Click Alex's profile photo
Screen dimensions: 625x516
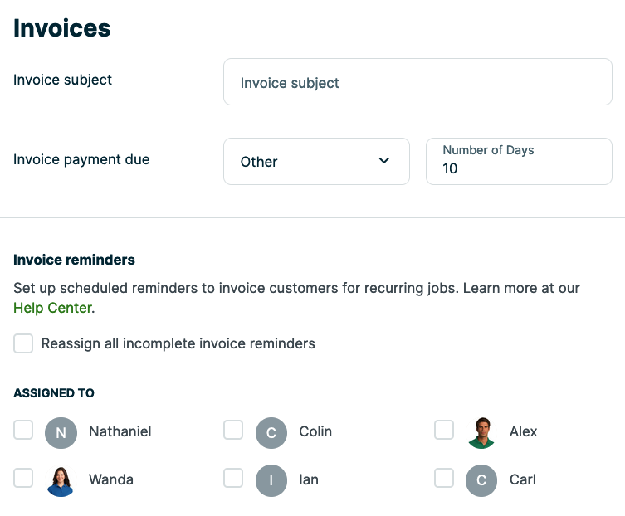[x=481, y=432]
